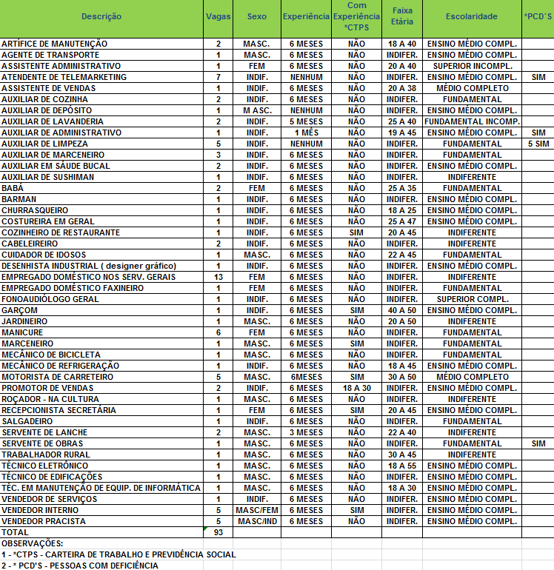The height and width of the screenshot is (570, 554).
Task: Click the 'ARTÍFICE DE MANUTENÇÃO' cell
Action: (55, 44)
